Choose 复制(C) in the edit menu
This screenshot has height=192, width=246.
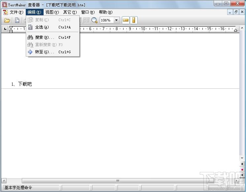(53, 20)
